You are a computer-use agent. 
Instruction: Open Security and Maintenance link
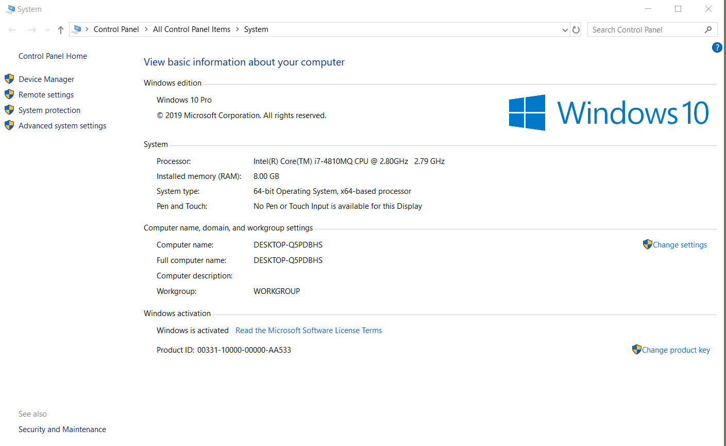(x=62, y=430)
